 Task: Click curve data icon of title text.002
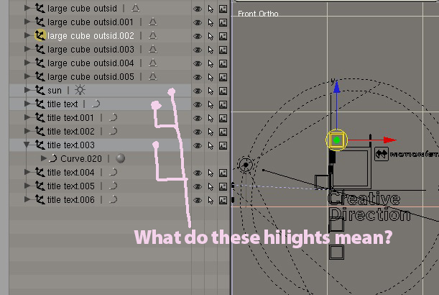coord(113,131)
